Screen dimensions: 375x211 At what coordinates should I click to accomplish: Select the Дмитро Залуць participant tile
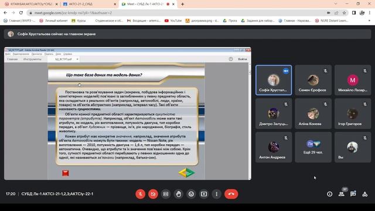pyautogui.click(x=274, y=114)
